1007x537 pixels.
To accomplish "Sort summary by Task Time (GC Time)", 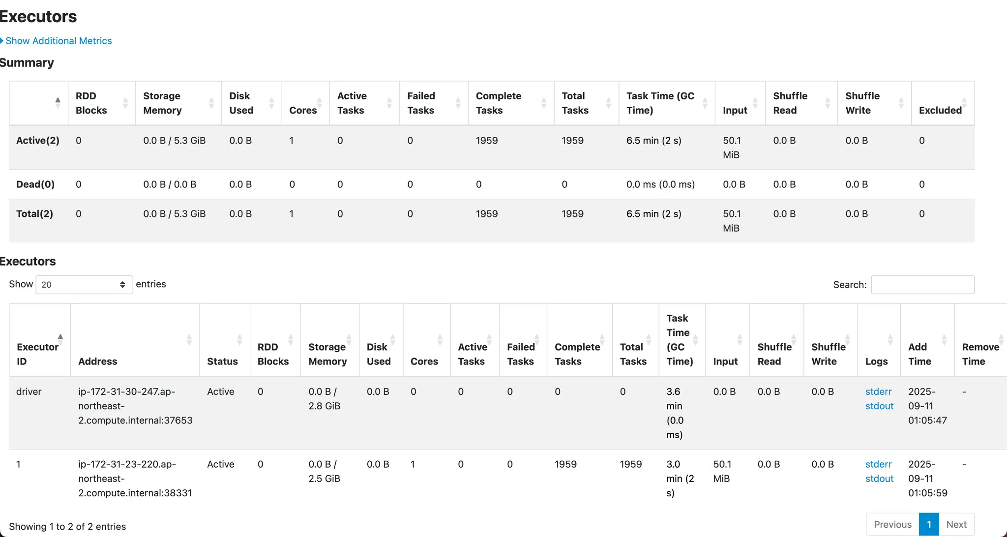I will pyautogui.click(x=660, y=103).
